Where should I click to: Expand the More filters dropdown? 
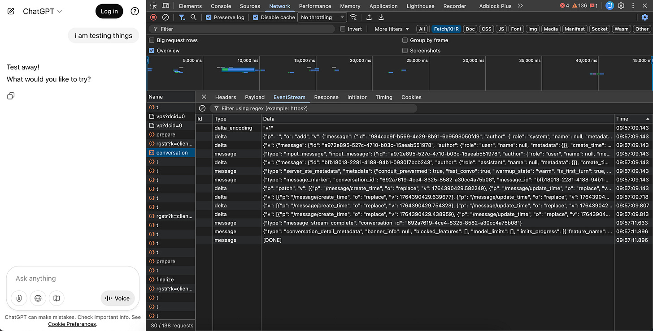392,29
